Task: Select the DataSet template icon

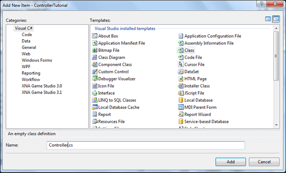Action: point(180,71)
